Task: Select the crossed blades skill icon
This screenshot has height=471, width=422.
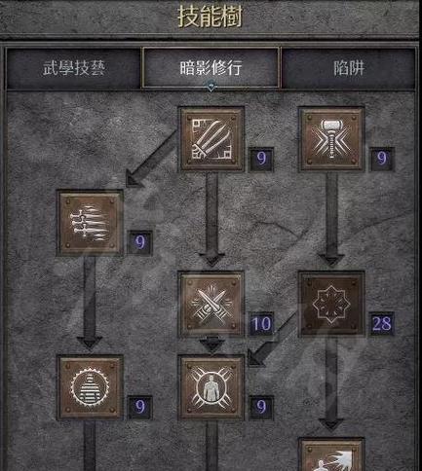Action: click(x=211, y=305)
